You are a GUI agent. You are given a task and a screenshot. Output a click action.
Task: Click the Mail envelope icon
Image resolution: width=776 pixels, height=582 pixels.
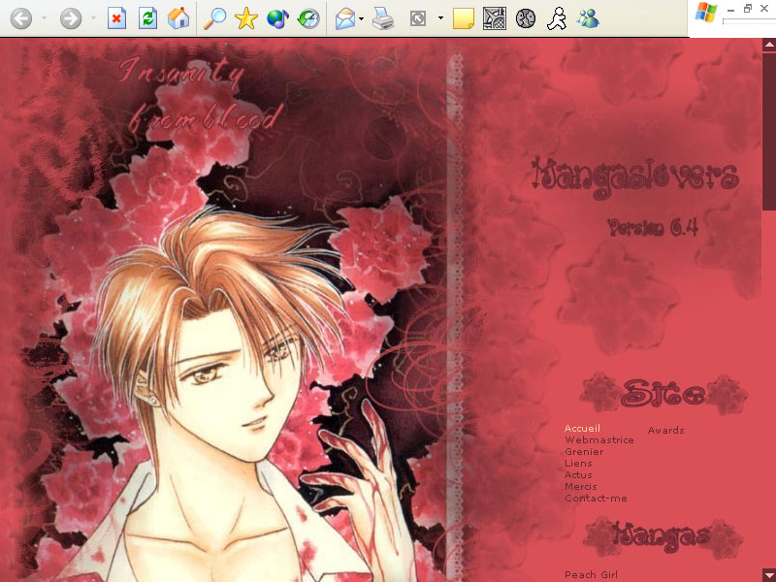tap(345, 19)
